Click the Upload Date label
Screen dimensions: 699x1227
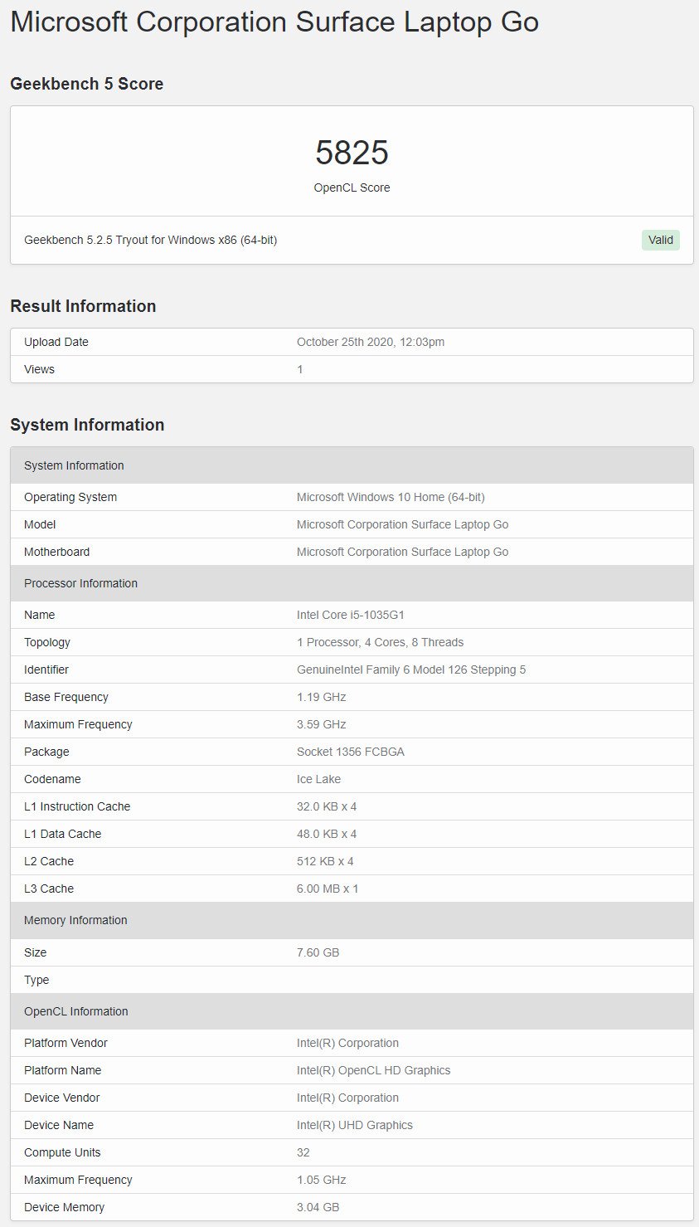tap(56, 342)
